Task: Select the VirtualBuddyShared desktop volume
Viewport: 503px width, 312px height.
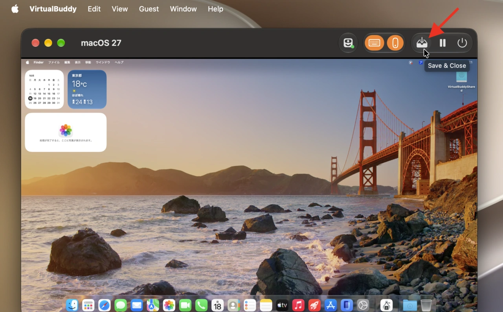Action: coord(461,81)
